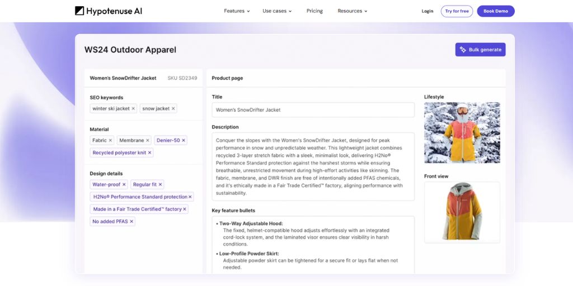
Task: Click the Try for free button
Action: (457, 11)
